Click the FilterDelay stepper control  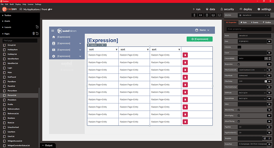266,81
